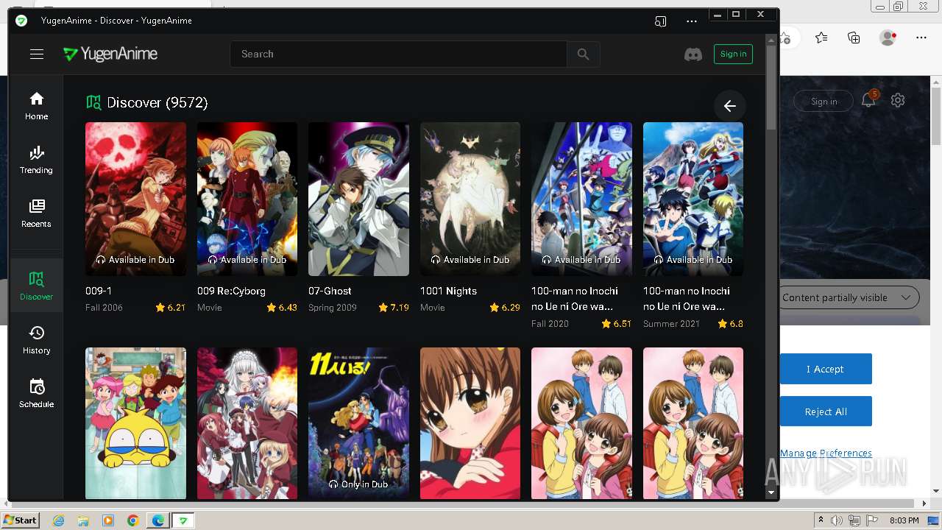Click the Edge favorites star icon
Viewport: 942px width, 530px height.
click(821, 38)
